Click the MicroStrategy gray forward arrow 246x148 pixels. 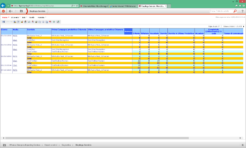pyautogui.click(x=16, y=11)
